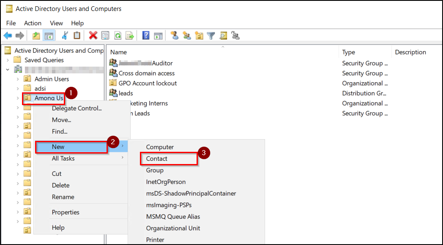Expand the Admin Users container
Image resolution: width=443 pixels, height=245 pixels.
point(19,79)
